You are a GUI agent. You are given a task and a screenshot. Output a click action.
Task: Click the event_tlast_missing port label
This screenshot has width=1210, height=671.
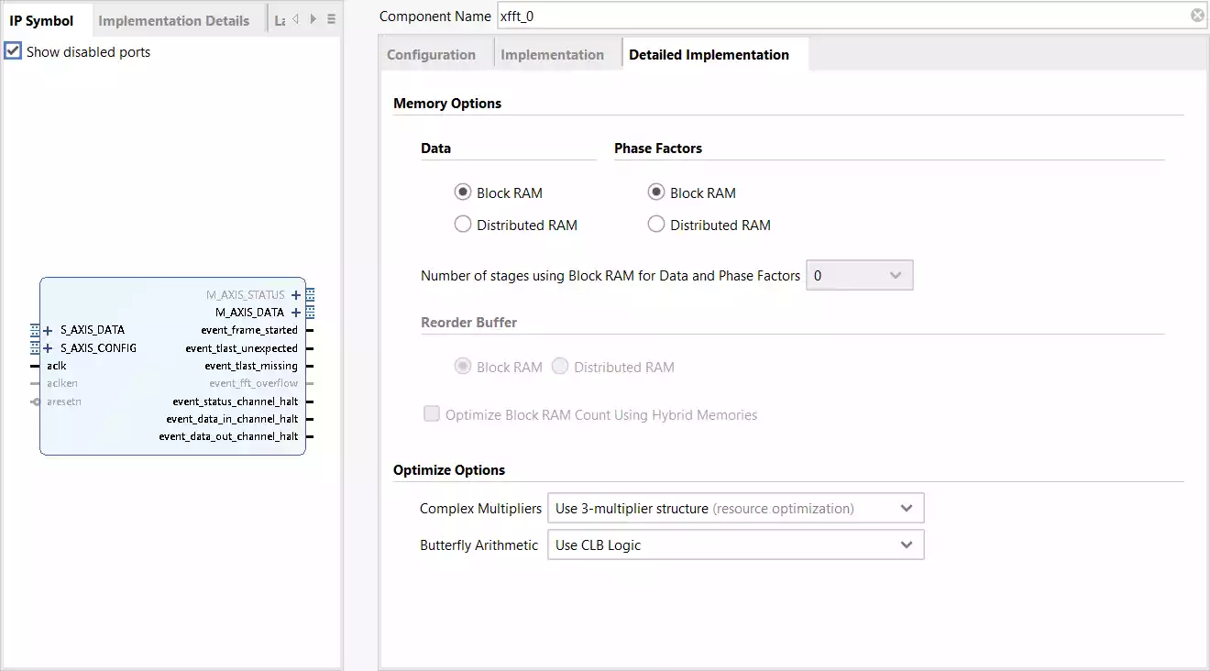251,366
